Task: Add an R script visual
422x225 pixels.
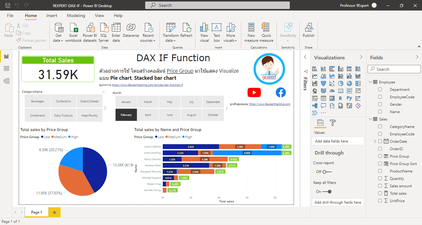Action: coord(341,98)
